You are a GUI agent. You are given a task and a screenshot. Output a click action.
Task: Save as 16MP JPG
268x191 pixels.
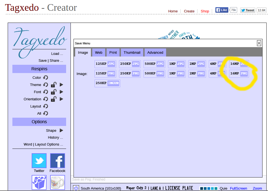(x=239, y=64)
